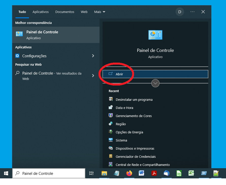Viewport: 226px width, 185px height.
Task: Open Microsoft Word taskbar icon
Action: point(142,174)
